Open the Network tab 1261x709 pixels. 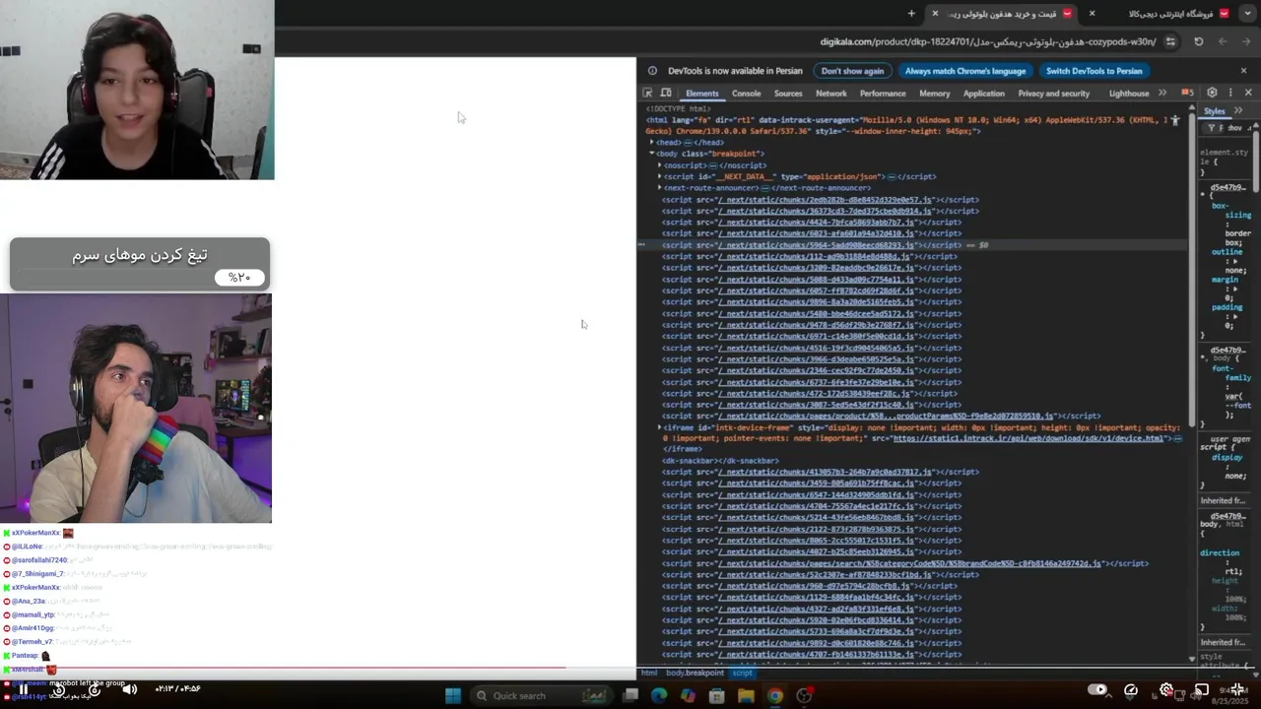point(830,94)
